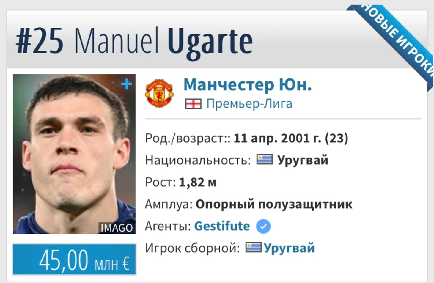
Task: Open the Уругвай national team link
Action: [x=289, y=248]
